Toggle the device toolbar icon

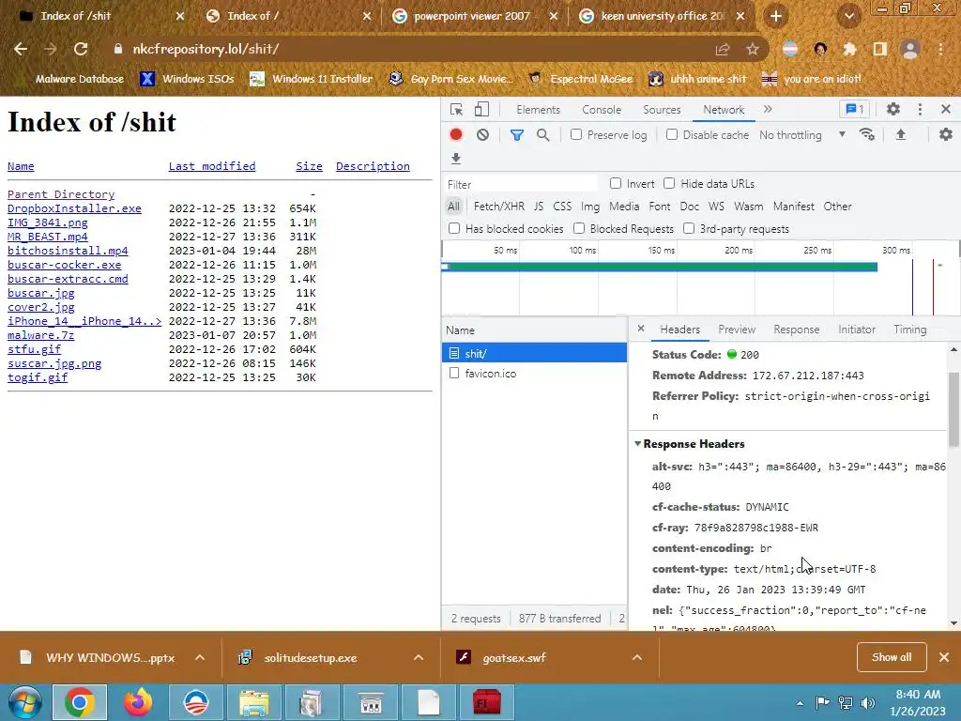tap(481, 109)
